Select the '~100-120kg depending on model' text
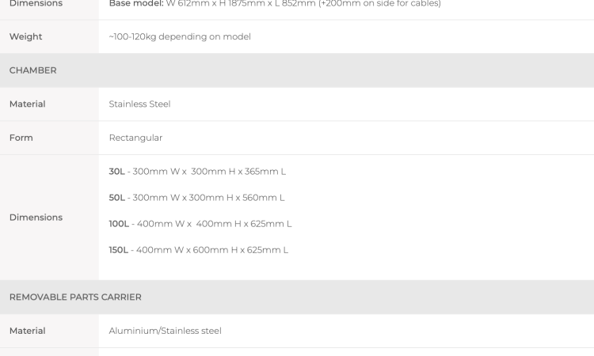 click(180, 36)
